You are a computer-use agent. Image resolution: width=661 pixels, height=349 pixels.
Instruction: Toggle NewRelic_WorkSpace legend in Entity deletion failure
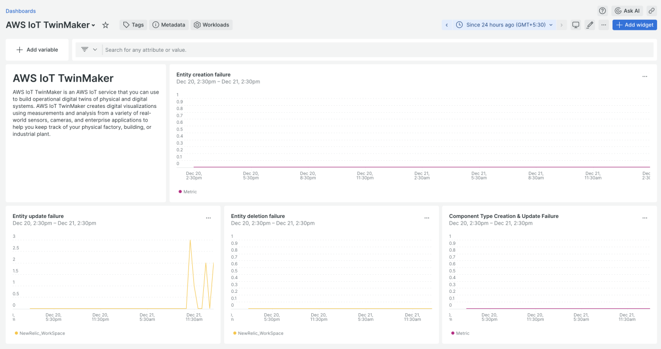[x=258, y=333]
